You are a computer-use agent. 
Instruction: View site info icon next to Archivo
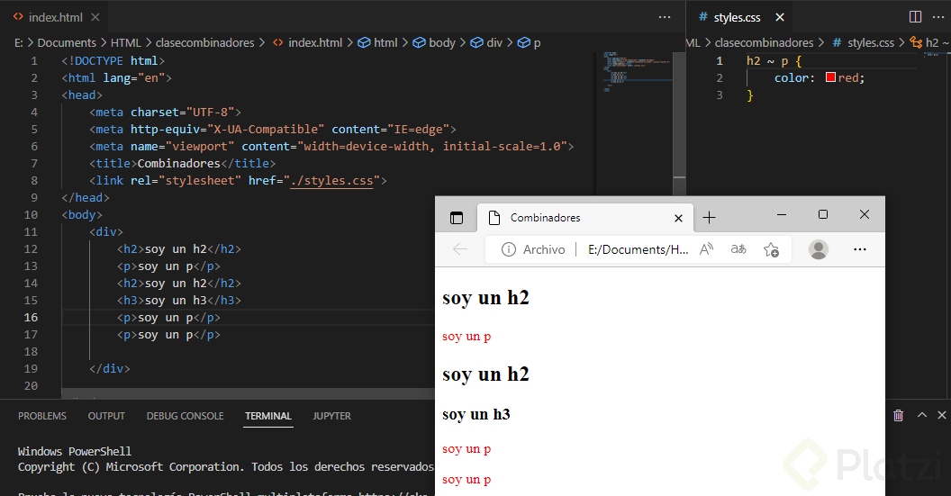coord(509,249)
